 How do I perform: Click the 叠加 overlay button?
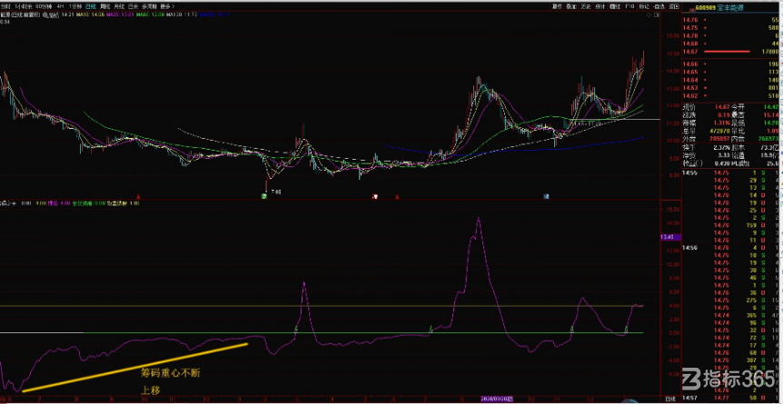point(571,6)
